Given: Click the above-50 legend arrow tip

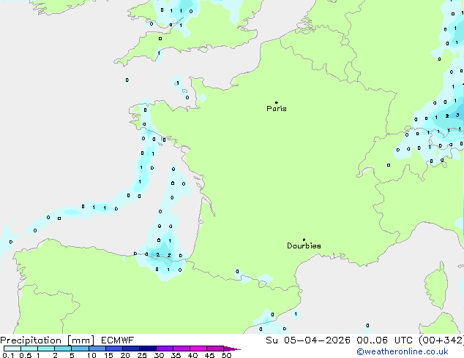Looking at the screenshot, I should tap(232, 349).
